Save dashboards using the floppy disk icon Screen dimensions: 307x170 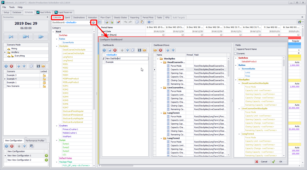(x=139, y=50)
